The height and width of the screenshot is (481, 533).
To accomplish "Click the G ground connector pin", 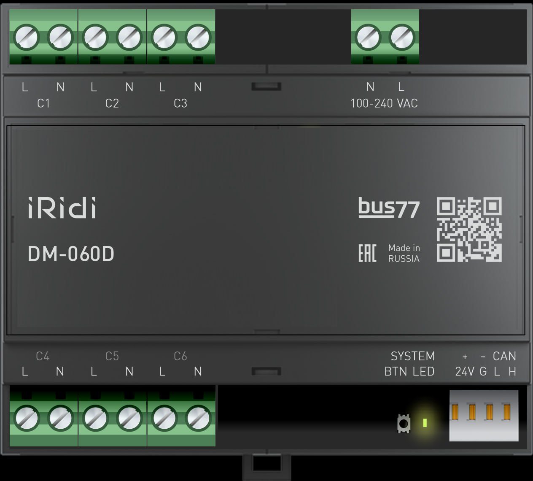I will [472, 412].
